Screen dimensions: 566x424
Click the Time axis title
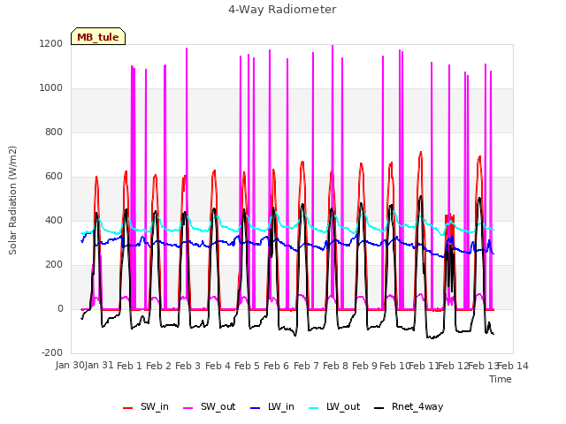pyautogui.click(x=501, y=379)
